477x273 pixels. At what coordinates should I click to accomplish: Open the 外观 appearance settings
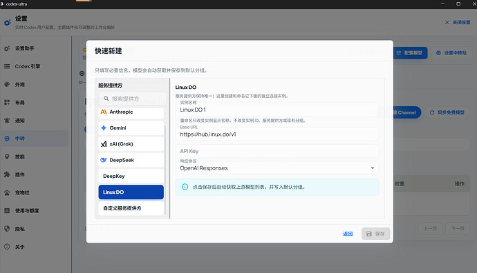click(x=35, y=84)
